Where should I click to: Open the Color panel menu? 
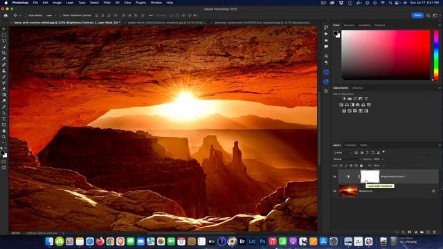440,25
